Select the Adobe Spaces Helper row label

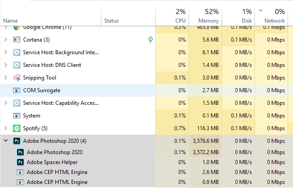52,162
